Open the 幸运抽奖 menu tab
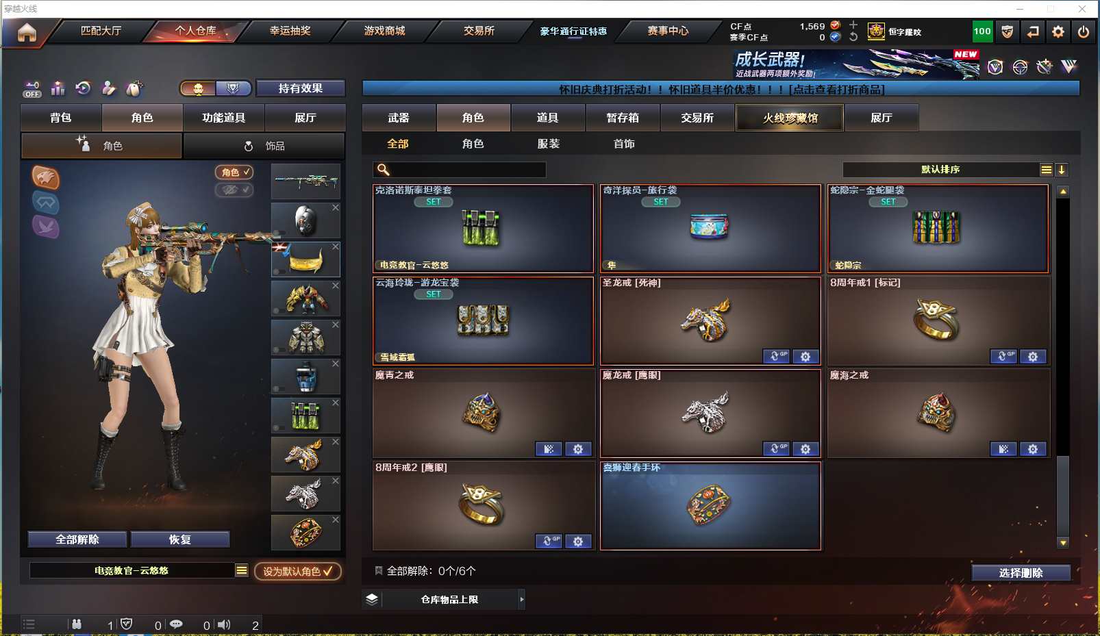1100x636 pixels. click(290, 31)
